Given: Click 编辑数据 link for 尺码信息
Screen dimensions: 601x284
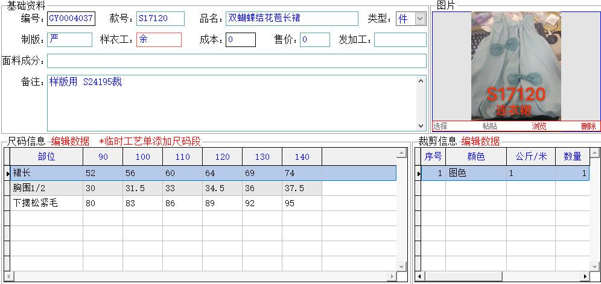Looking at the screenshot, I should point(70,142).
